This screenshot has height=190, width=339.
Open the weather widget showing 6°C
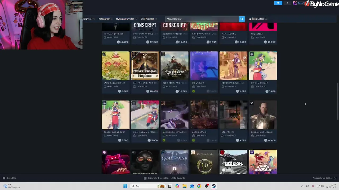point(12,186)
